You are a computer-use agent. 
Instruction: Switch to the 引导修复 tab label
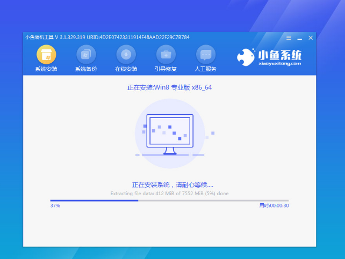point(166,69)
